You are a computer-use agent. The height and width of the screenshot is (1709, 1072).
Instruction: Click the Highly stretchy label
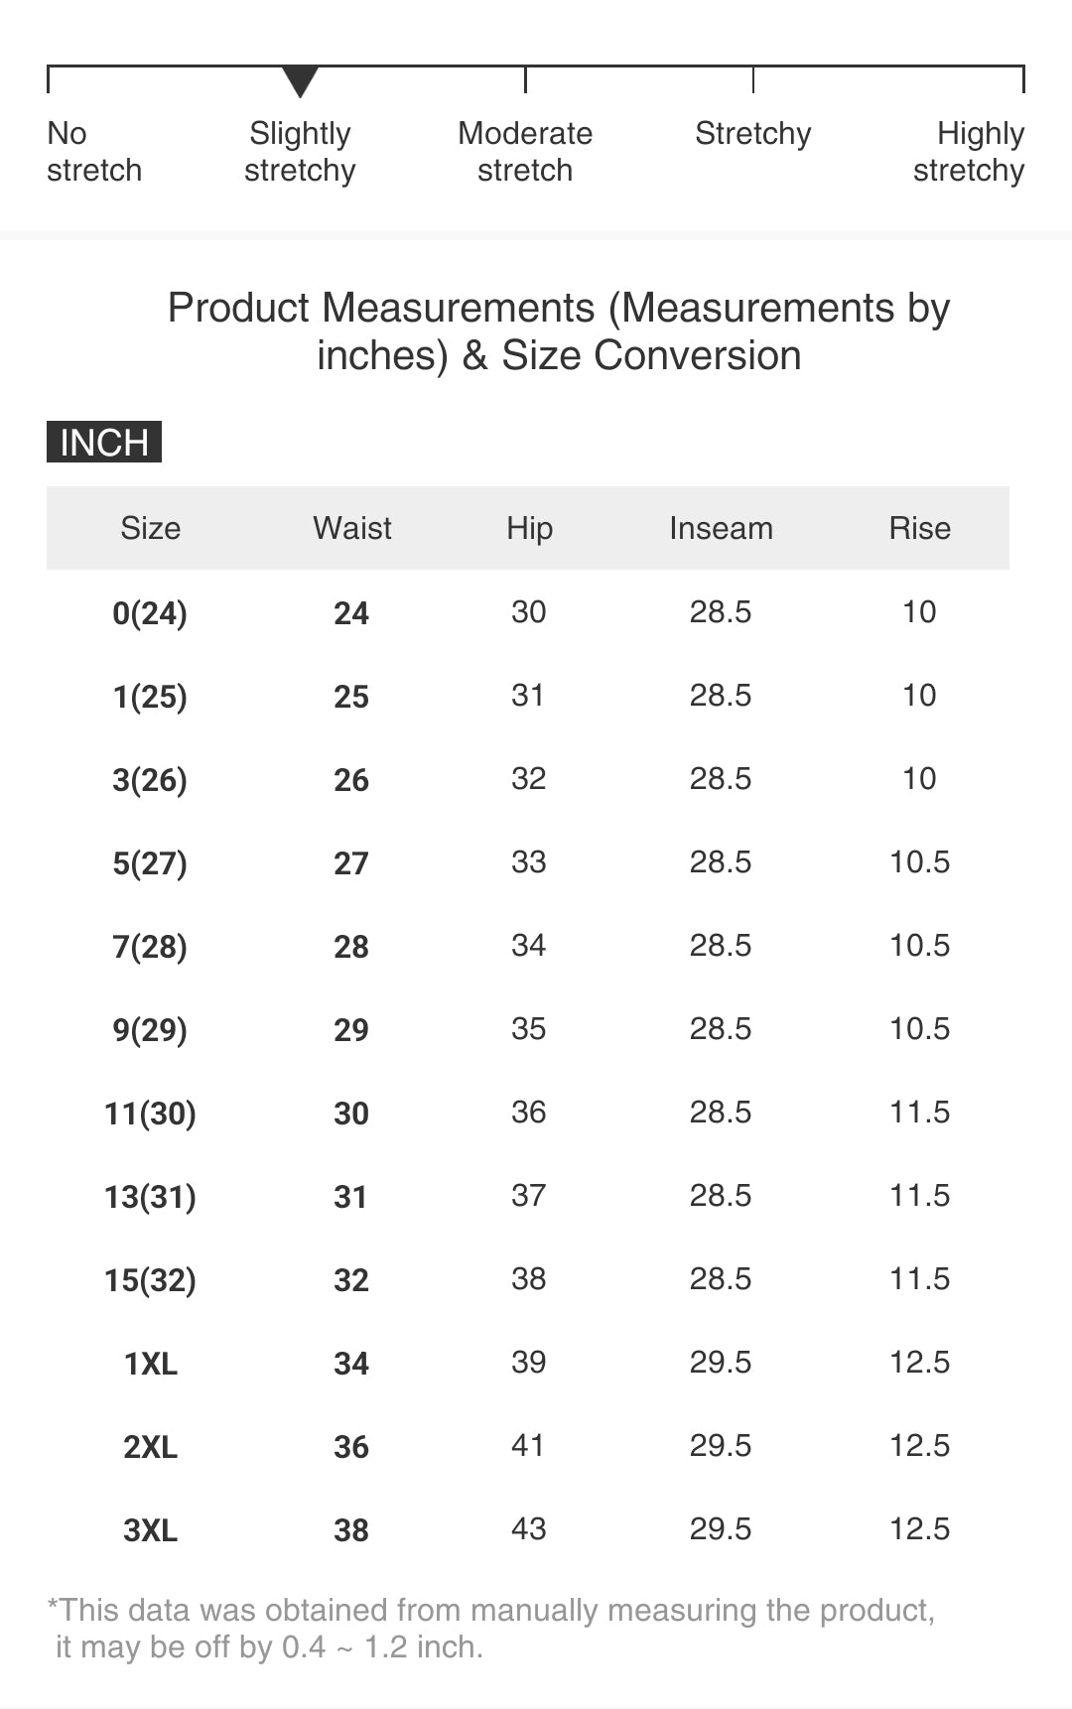[969, 152]
